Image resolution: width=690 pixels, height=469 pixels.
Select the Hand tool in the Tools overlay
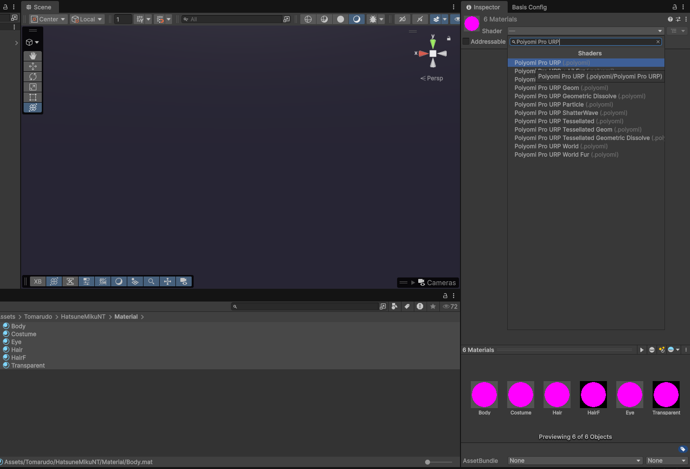click(x=32, y=55)
